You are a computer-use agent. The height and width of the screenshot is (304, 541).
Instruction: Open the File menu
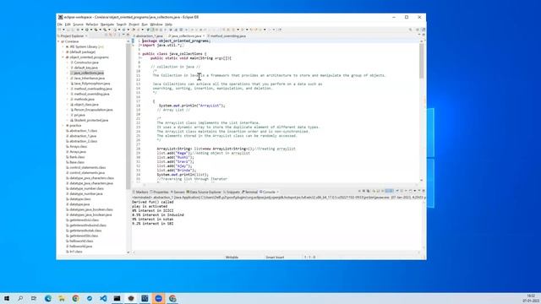coord(60,24)
